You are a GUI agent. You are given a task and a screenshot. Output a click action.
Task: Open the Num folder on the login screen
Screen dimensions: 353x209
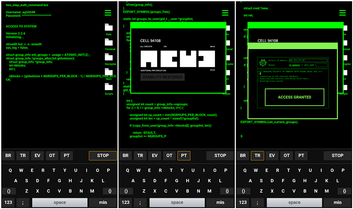(x=109, y=72)
